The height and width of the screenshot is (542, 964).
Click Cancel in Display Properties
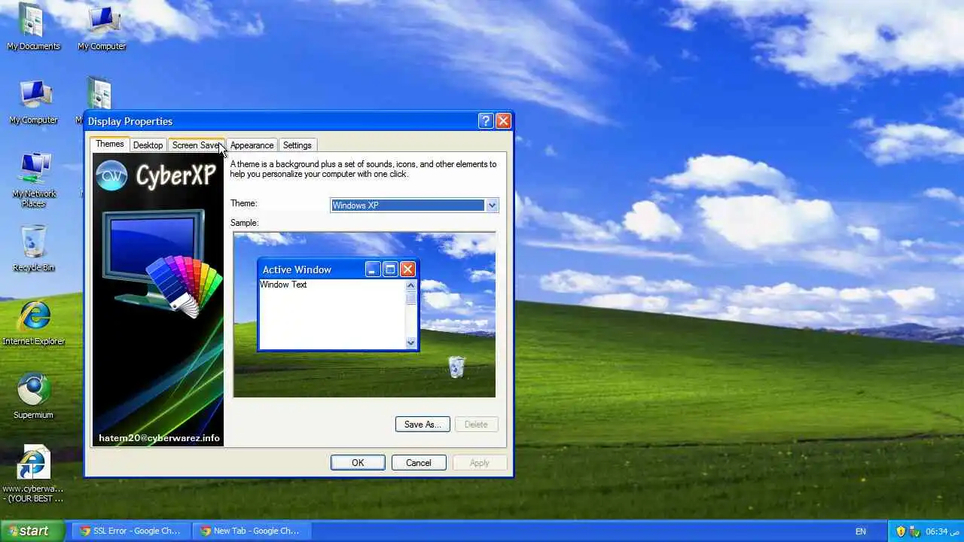pos(419,463)
